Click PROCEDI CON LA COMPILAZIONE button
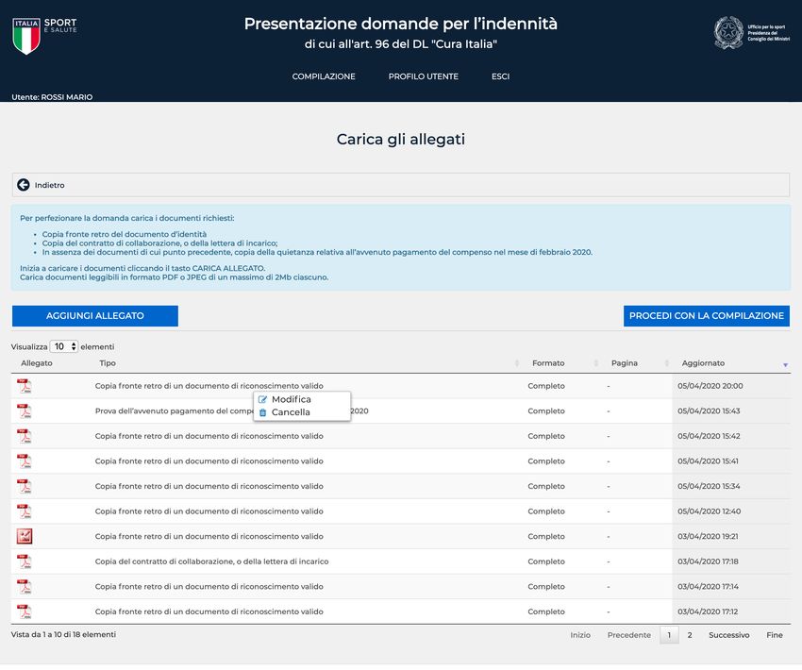Screen dimensions: 802x670 pos(706,316)
